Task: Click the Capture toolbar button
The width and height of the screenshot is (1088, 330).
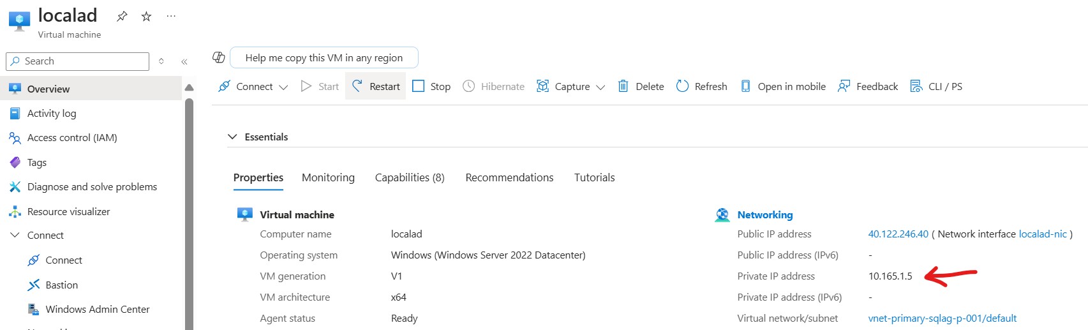Action: (563, 86)
